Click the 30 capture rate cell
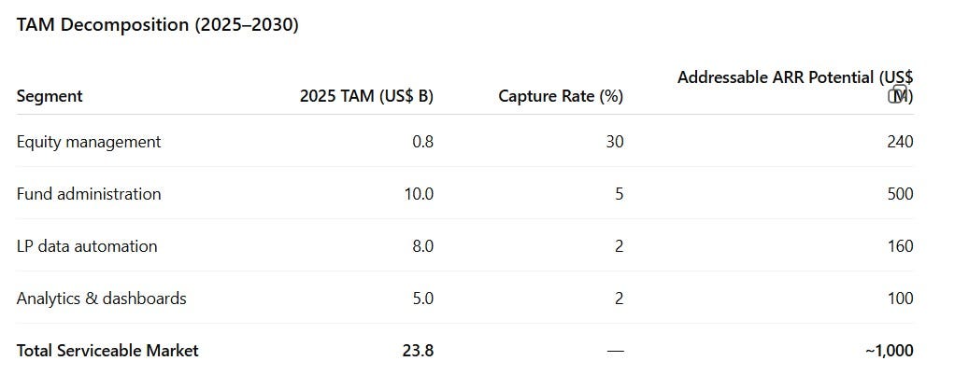969x375 pixels. [x=614, y=142]
